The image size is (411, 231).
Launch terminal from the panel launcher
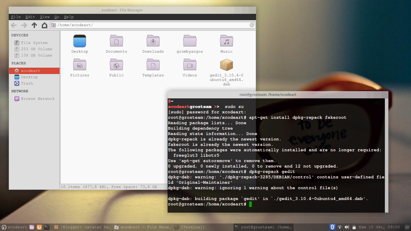[x=47, y=227]
